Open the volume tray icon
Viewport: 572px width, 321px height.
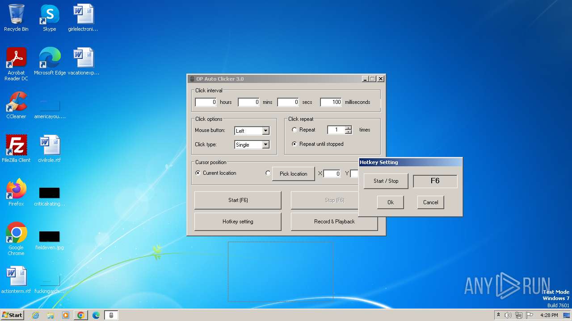[x=508, y=315]
